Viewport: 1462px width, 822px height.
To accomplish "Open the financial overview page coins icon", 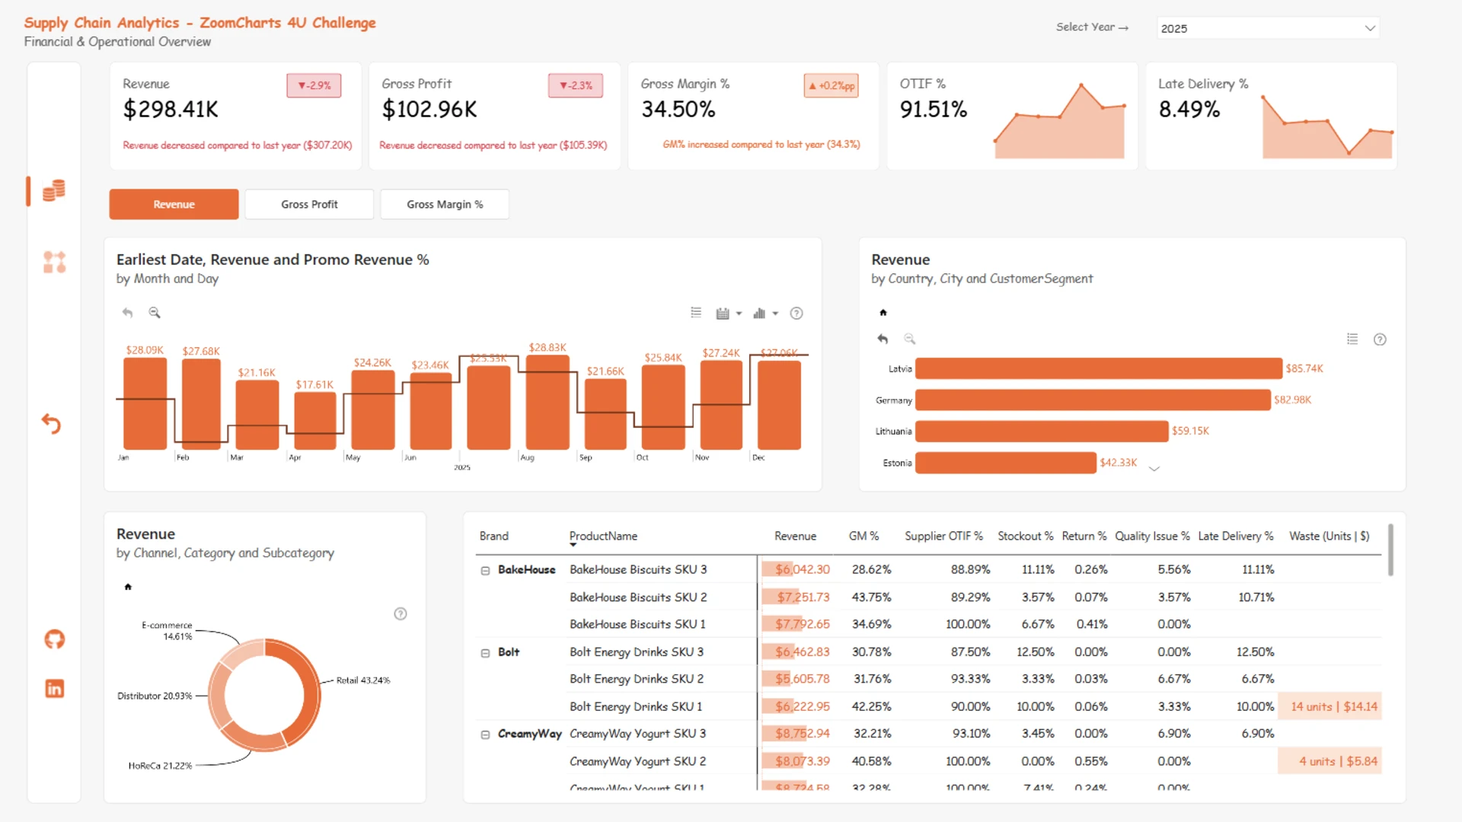I will coord(53,190).
